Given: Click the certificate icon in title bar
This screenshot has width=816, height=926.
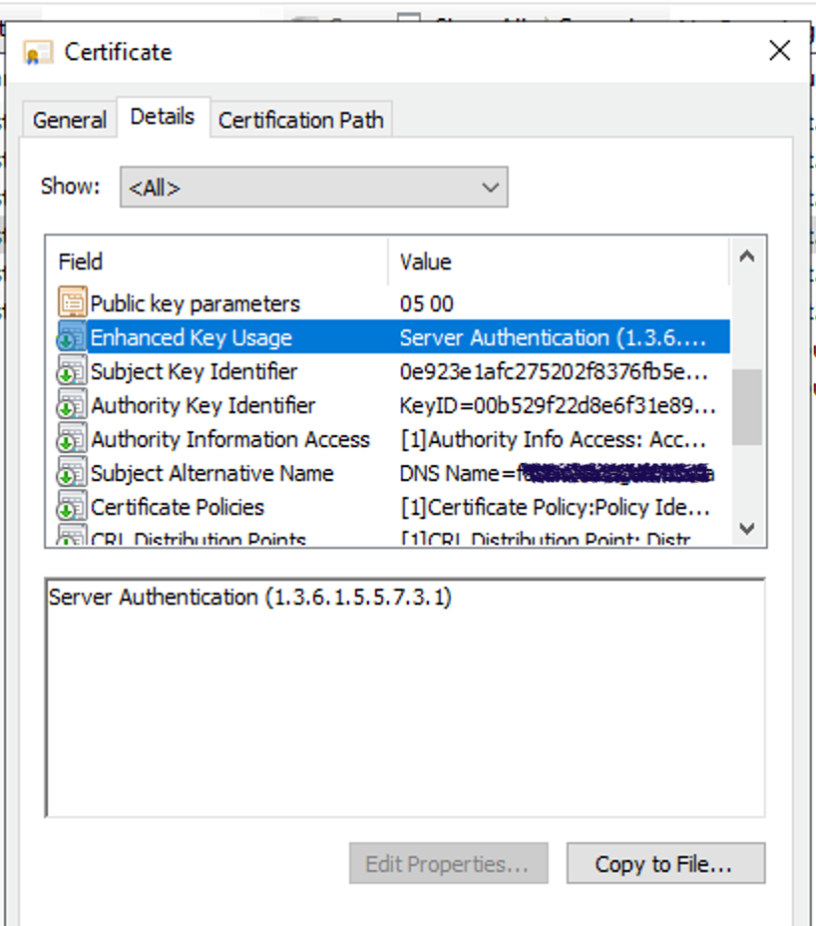Looking at the screenshot, I should coord(38,53).
